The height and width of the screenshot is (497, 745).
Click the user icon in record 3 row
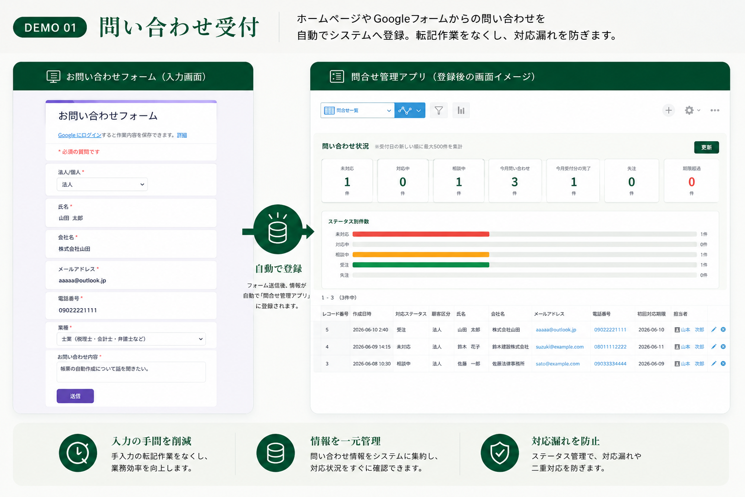point(677,364)
